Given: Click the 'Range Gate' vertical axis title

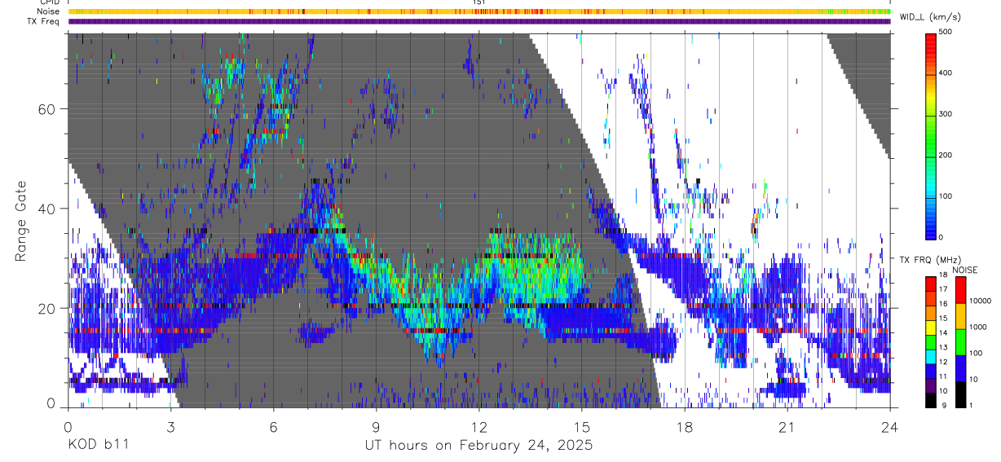Looking at the screenshot, I should click(20, 221).
